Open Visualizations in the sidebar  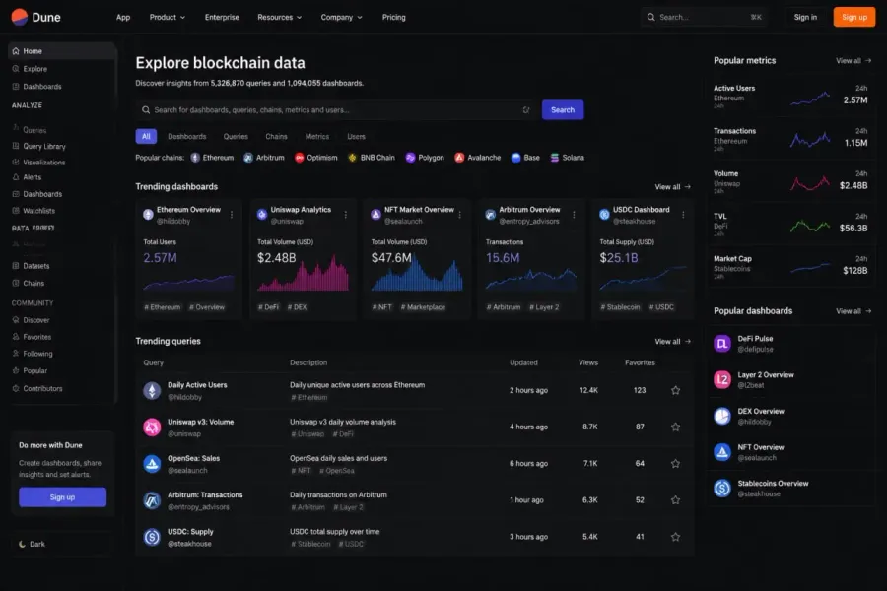(x=44, y=163)
